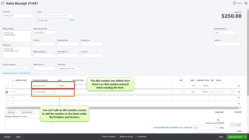Grab the drag handle on line 1

[7, 86]
